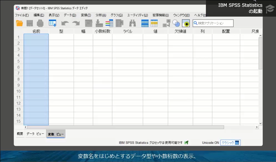Find data using the binoculars icon
This screenshot has width=276, height=162.
pyautogui.click(x=132, y=23)
